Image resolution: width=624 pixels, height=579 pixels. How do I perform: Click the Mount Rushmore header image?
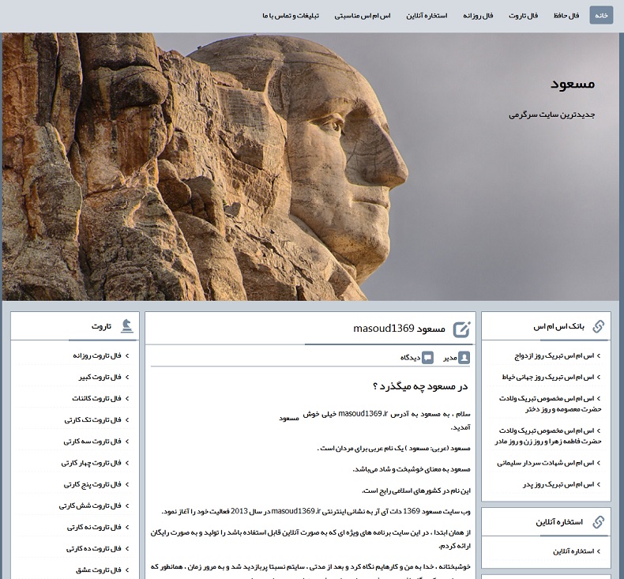coord(310,167)
